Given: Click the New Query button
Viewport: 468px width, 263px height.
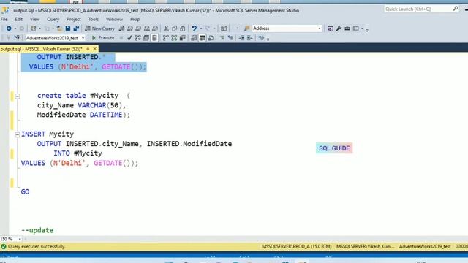Looking at the screenshot, I should point(99,28).
